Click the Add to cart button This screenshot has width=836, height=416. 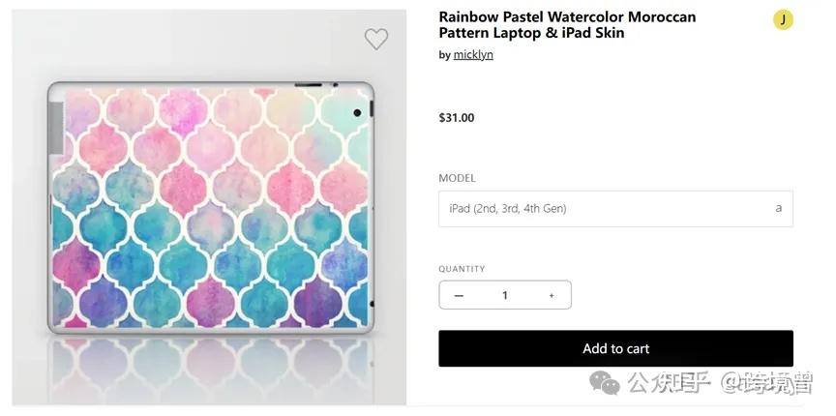615,348
